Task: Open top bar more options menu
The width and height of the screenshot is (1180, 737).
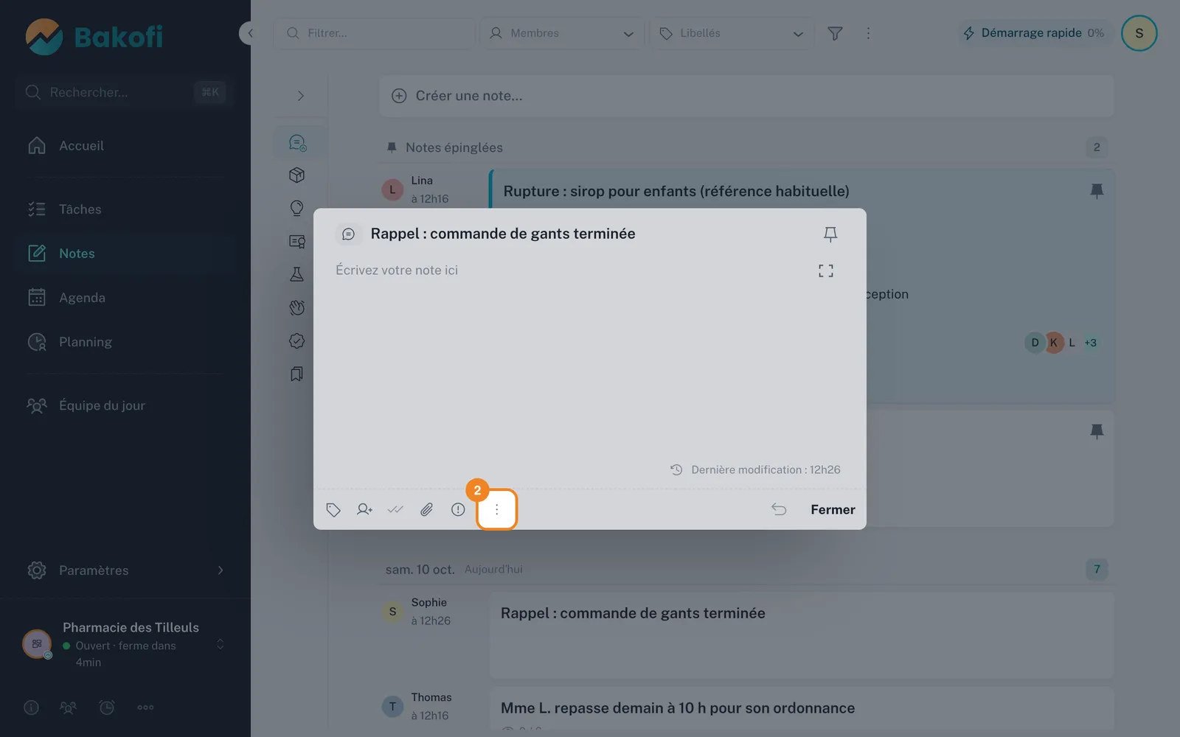Action: pyautogui.click(x=868, y=33)
